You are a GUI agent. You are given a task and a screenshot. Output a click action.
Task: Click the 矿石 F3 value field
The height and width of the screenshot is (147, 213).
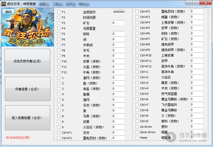119,23
